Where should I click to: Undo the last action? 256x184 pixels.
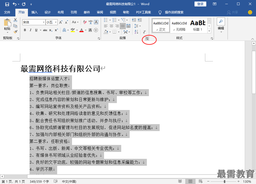(15, 4)
